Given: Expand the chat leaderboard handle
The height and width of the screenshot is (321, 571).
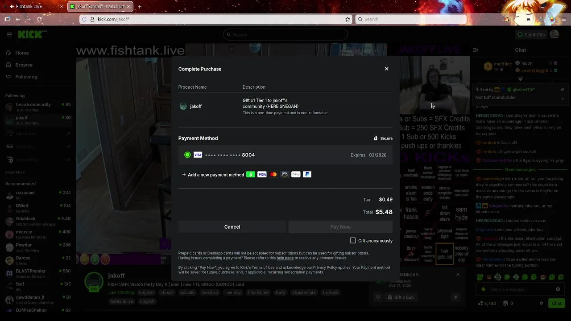Looking at the screenshot, I should point(520,79).
